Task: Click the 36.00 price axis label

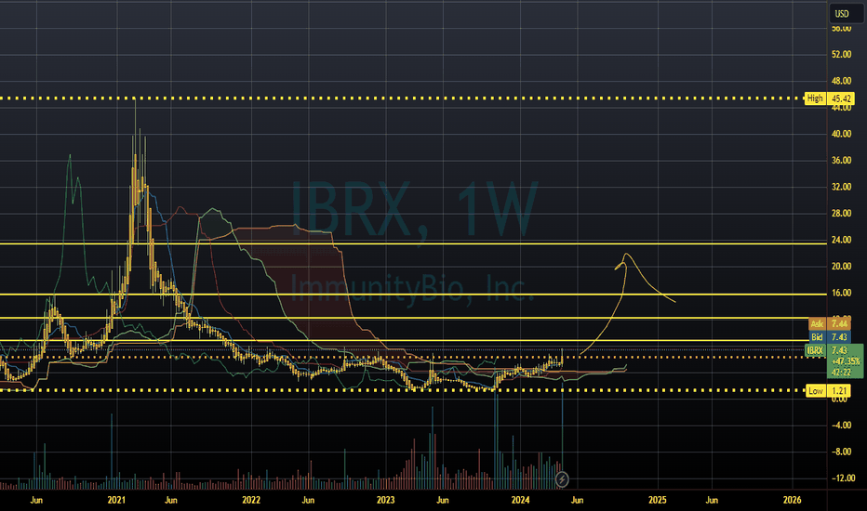Action: [841, 160]
